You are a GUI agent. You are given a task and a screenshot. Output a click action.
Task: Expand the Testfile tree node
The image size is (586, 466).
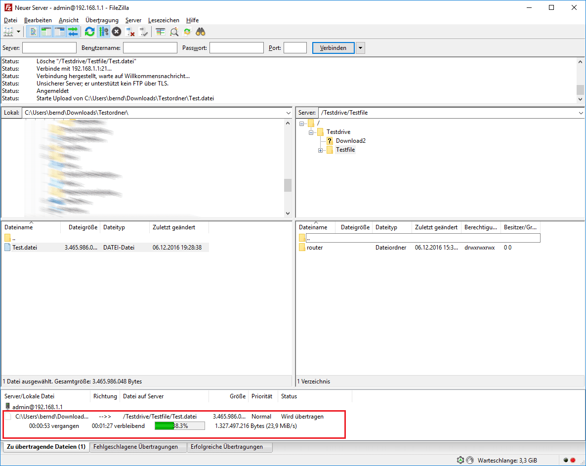pyautogui.click(x=320, y=150)
